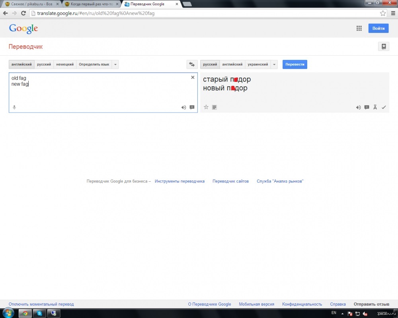Show source usage examples icon
This screenshot has width=398, height=318.
[192, 107]
